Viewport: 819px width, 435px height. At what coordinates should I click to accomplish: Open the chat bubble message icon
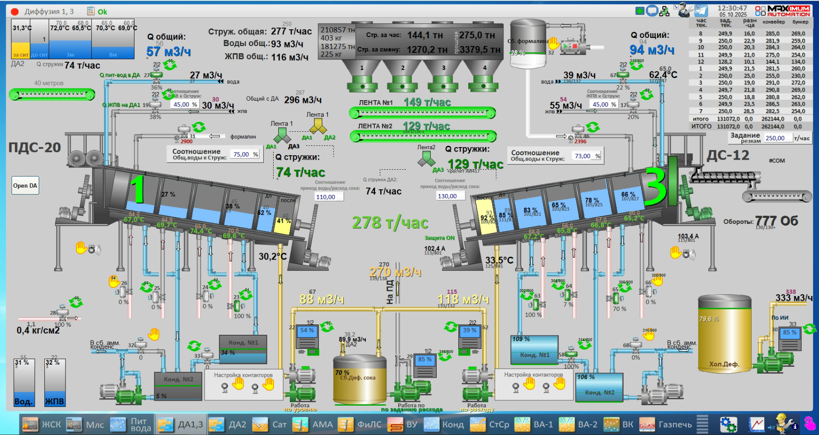(x=652, y=11)
